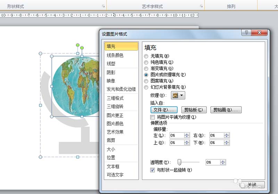Toggle 与形状一起旋转 checkbox

coord(153,170)
